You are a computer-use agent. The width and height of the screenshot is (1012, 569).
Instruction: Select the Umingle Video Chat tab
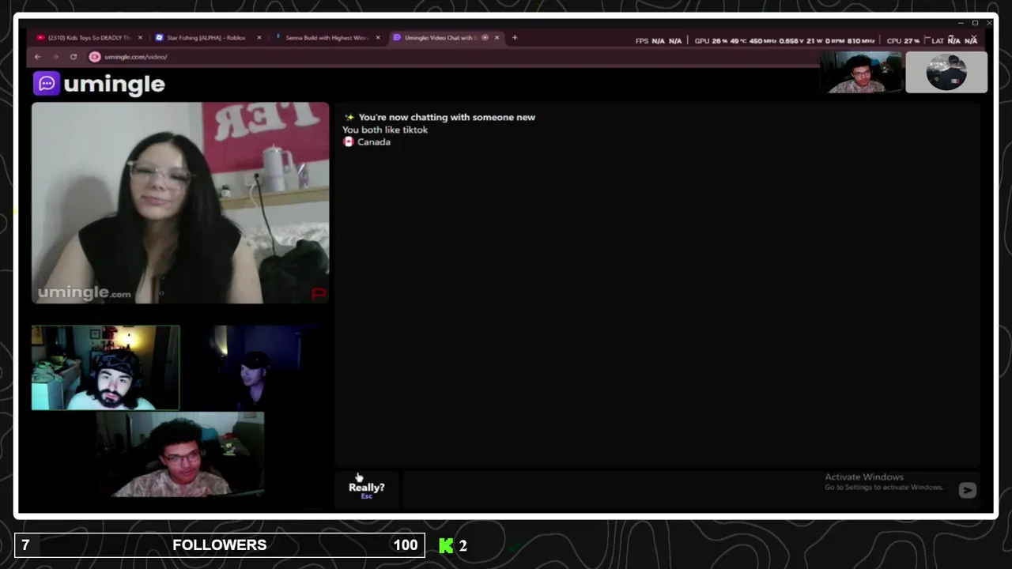445,37
